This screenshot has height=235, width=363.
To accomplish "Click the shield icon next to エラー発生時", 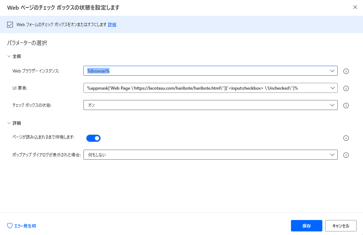I will click(x=10, y=226).
